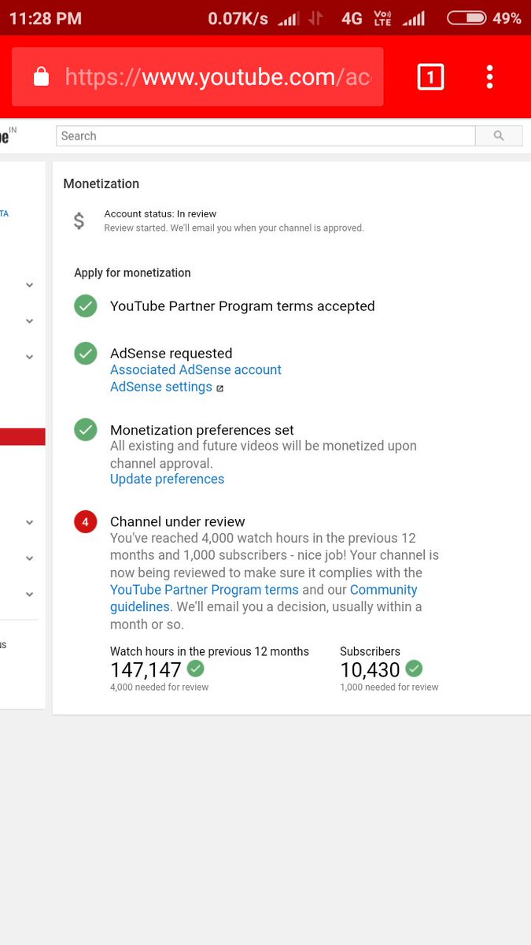Click the Account status: In review text
The width and height of the screenshot is (531, 945).
160,213
